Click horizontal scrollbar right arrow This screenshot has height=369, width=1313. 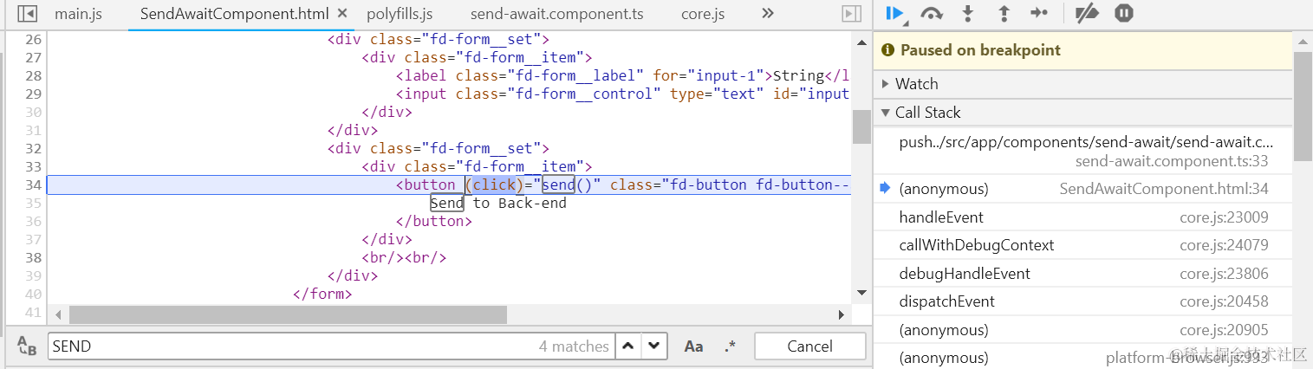pyautogui.click(x=842, y=314)
